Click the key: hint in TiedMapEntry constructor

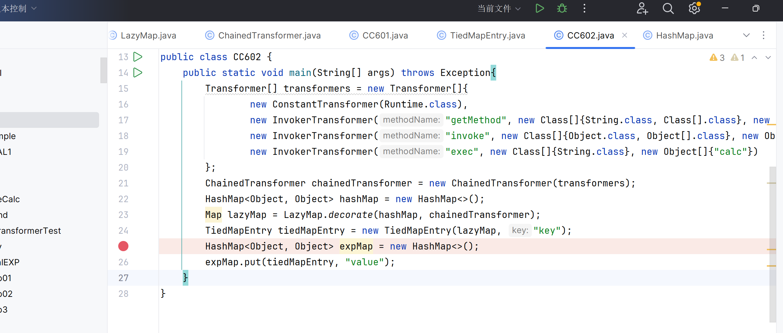point(520,230)
